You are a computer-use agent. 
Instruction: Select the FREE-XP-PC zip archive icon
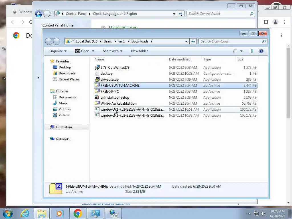coord(97,91)
